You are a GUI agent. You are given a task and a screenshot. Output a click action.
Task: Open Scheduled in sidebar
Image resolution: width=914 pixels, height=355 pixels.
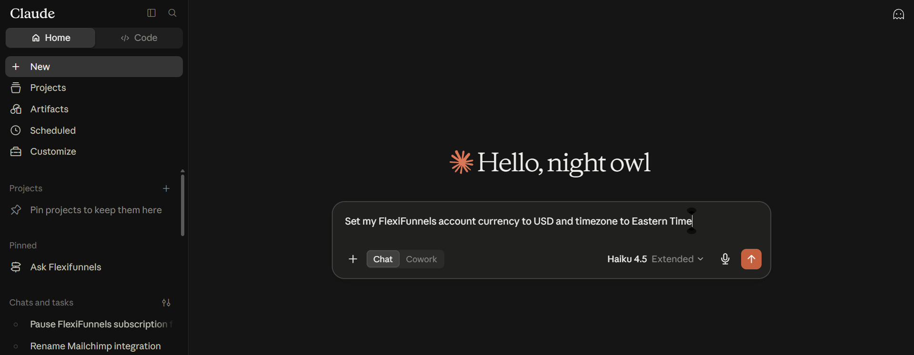coord(94,130)
